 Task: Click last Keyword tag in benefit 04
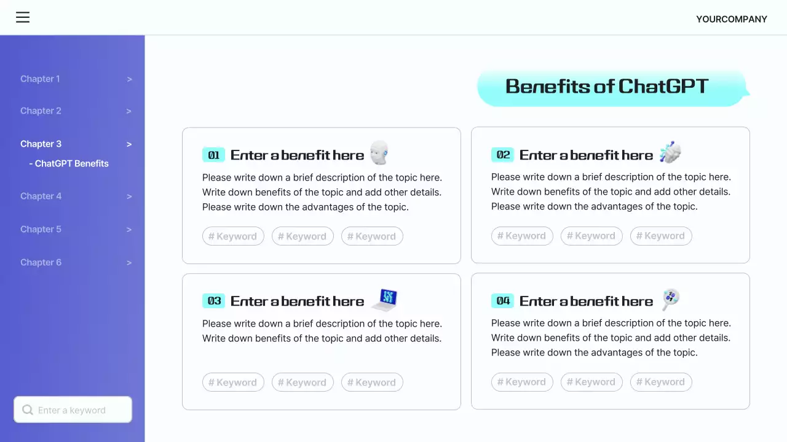[661, 382]
